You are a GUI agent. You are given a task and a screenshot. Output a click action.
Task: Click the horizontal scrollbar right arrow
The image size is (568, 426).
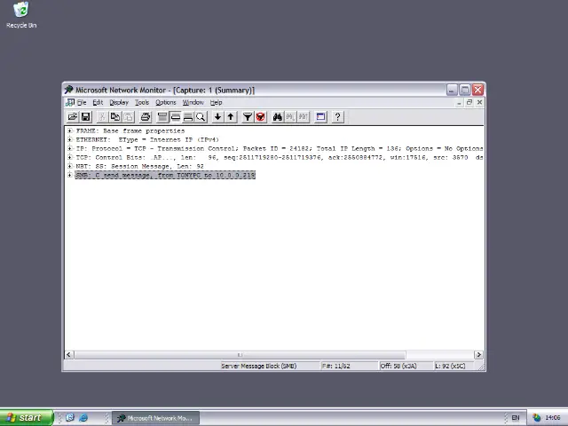pos(479,355)
